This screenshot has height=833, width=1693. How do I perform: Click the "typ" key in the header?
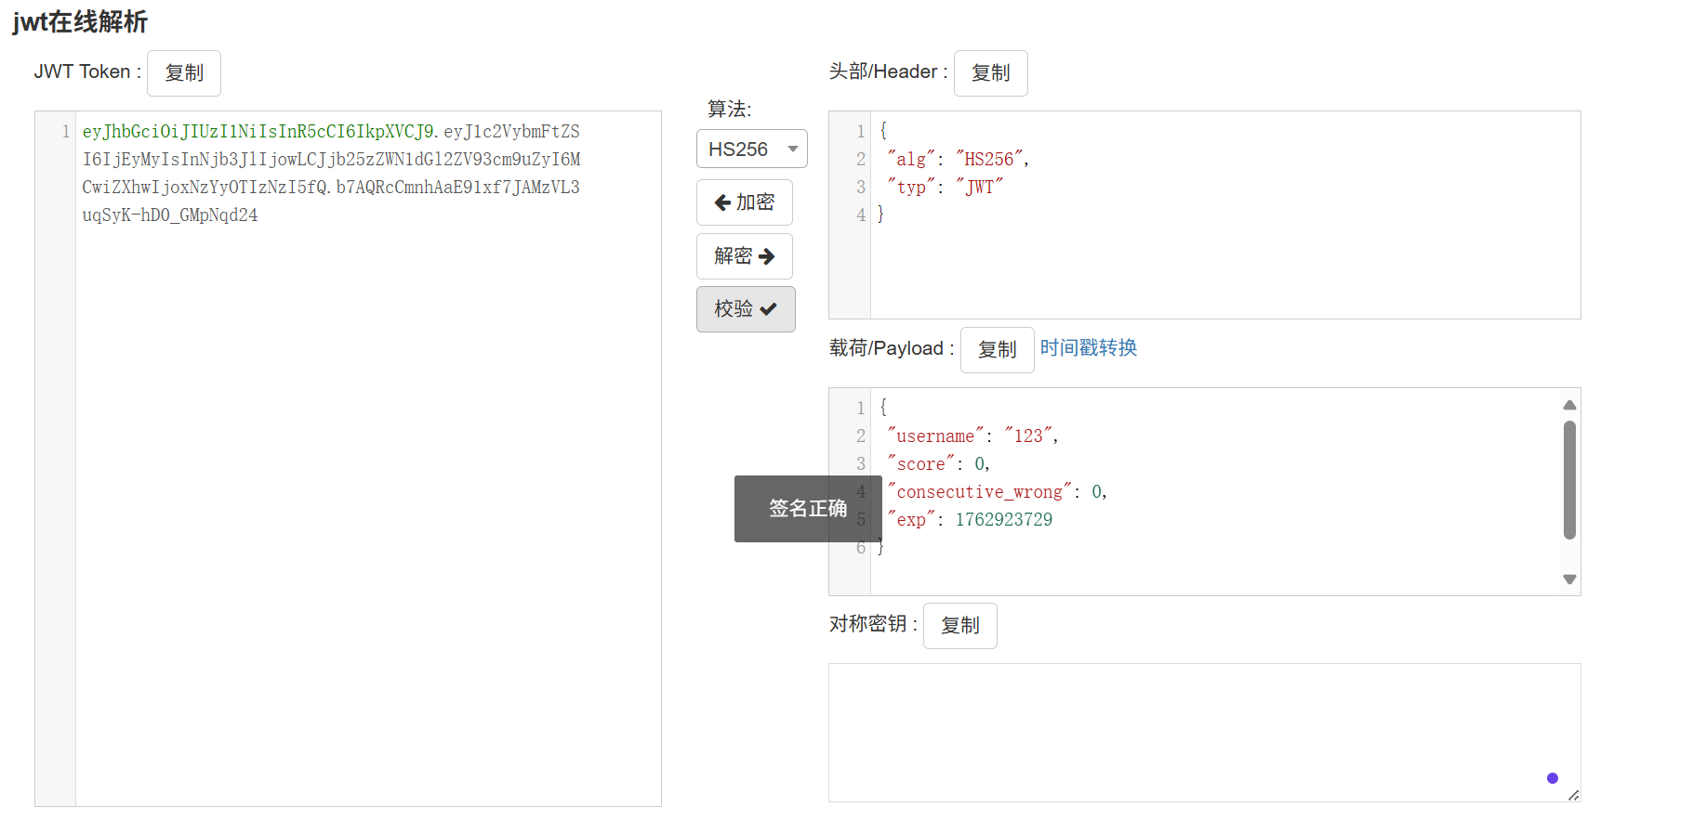(x=911, y=188)
